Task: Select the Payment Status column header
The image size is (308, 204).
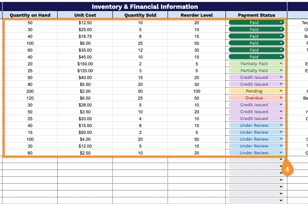Action: coord(256,15)
